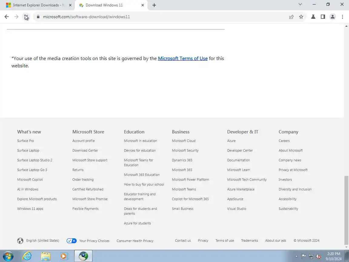Open Microsoft Terms of Use link
The image size is (349, 262).
click(x=183, y=58)
